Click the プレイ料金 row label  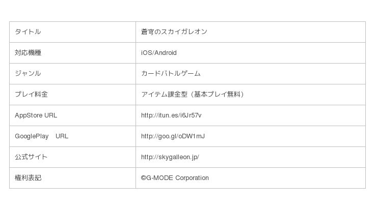[x=31, y=95]
